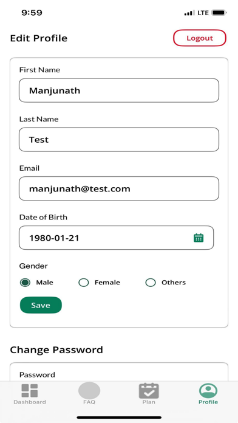Click the Logout button
Screen dimensions: 238x423
click(x=200, y=38)
